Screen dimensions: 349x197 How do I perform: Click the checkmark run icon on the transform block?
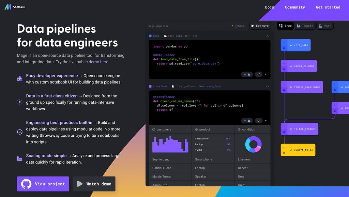pos(259,120)
